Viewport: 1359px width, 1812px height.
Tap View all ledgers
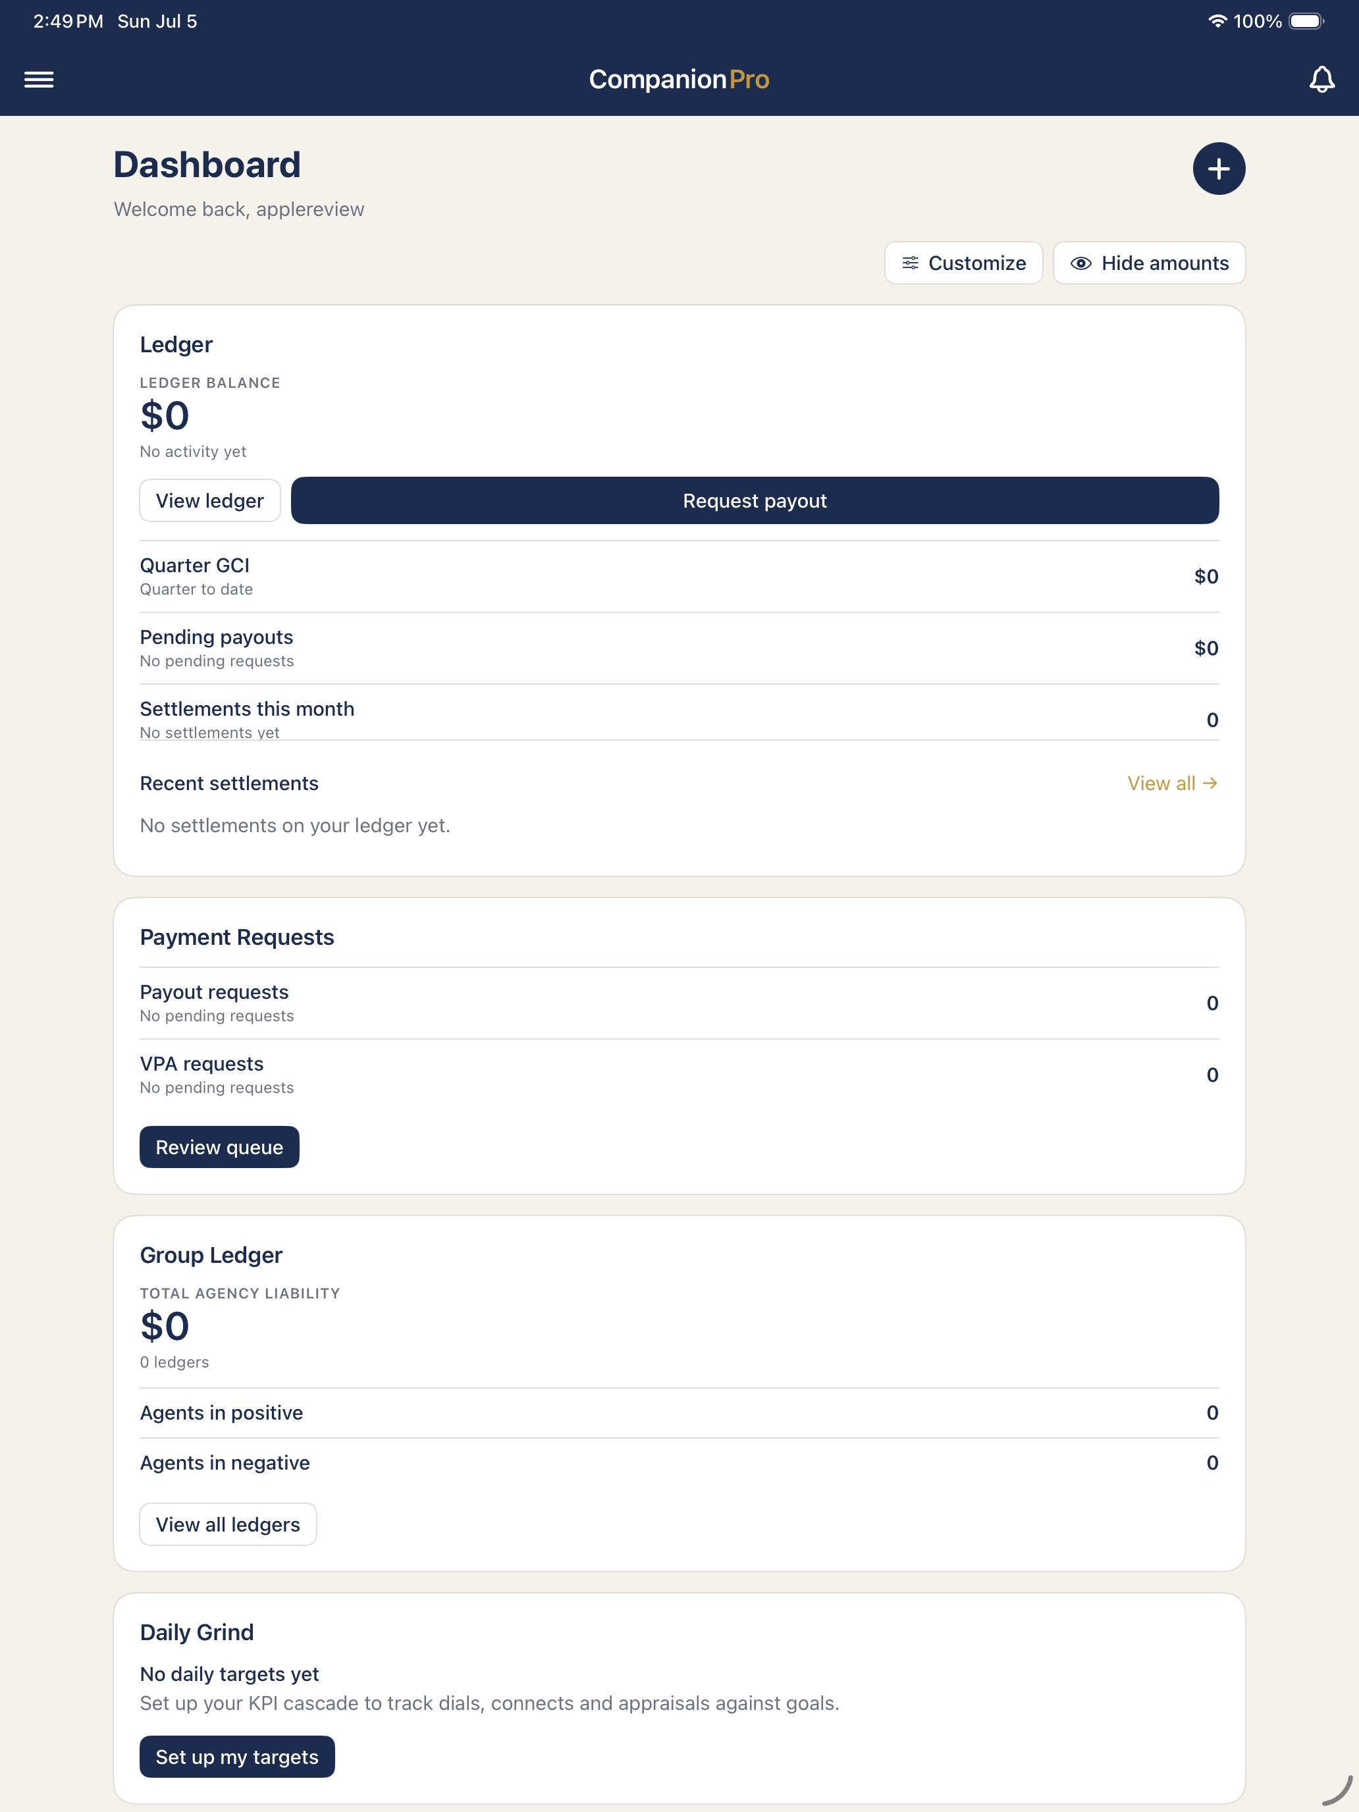(228, 1524)
